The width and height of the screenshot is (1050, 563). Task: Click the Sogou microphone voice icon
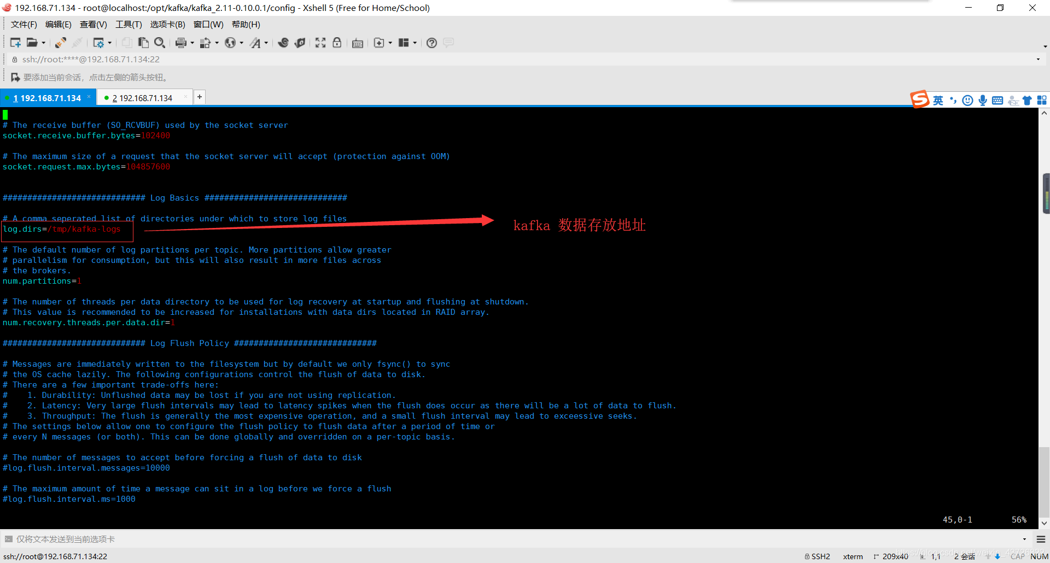(x=983, y=101)
